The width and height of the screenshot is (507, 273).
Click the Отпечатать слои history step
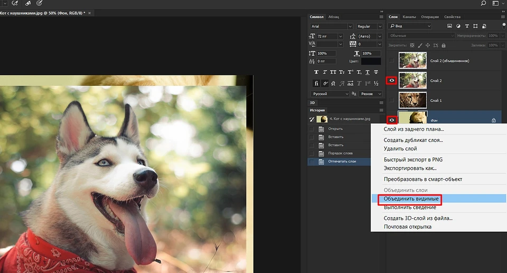pyautogui.click(x=343, y=161)
